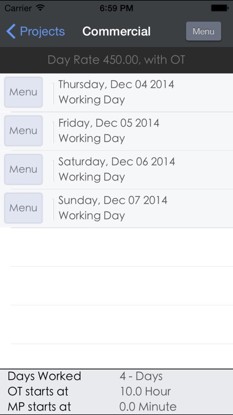Open the top navigation Menu button
233x415 pixels.
point(203,31)
